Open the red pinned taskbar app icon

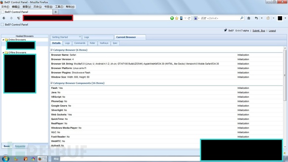(x=25, y=159)
